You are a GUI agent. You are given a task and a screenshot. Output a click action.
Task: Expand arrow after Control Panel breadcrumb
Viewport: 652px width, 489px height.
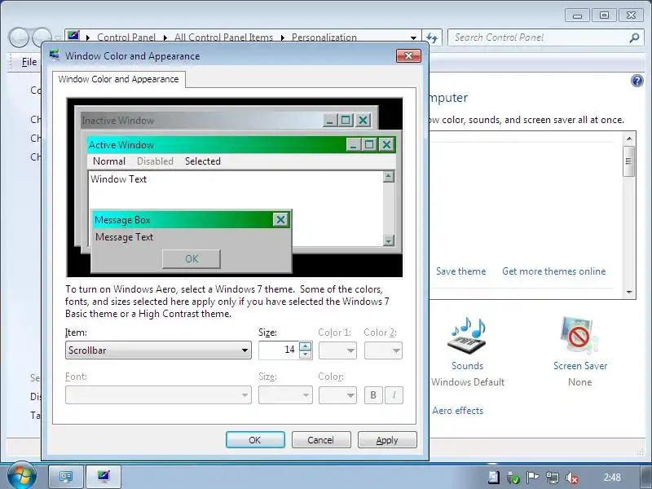click(x=165, y=37)
